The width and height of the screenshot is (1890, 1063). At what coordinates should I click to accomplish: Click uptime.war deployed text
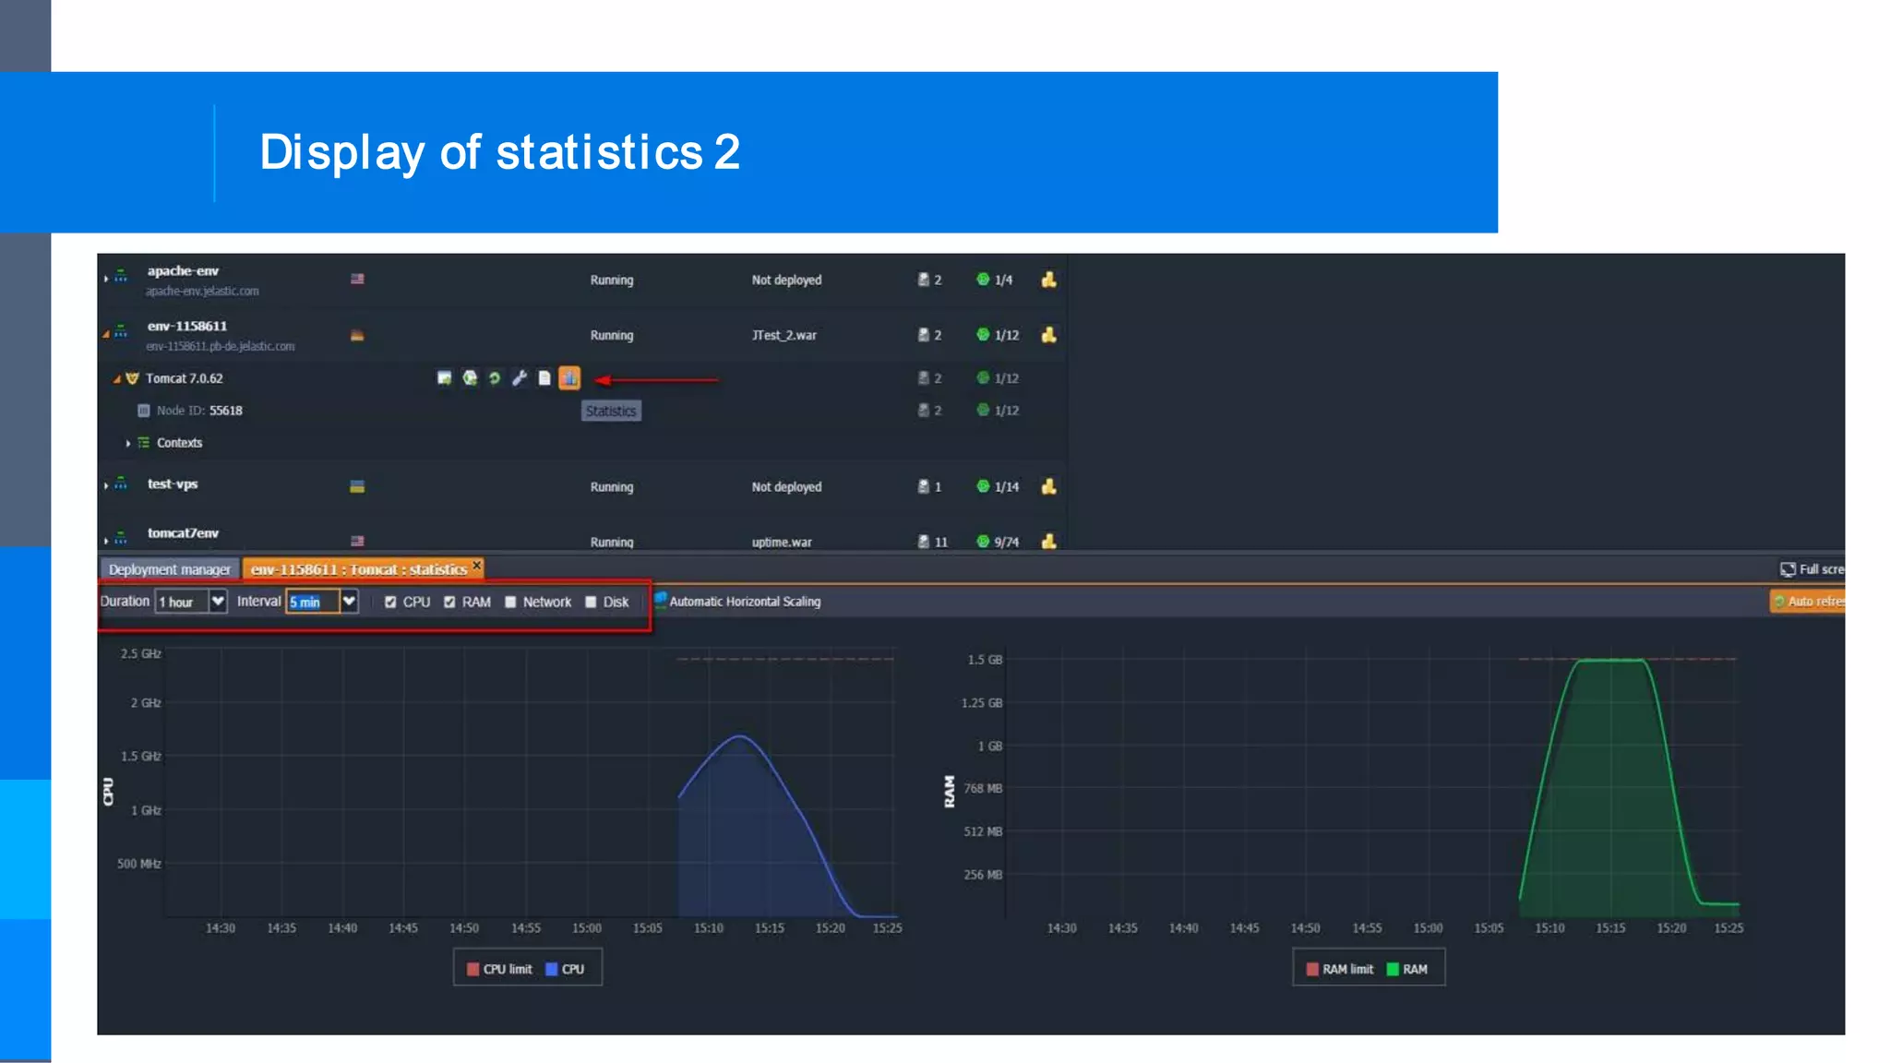(782, 542)
